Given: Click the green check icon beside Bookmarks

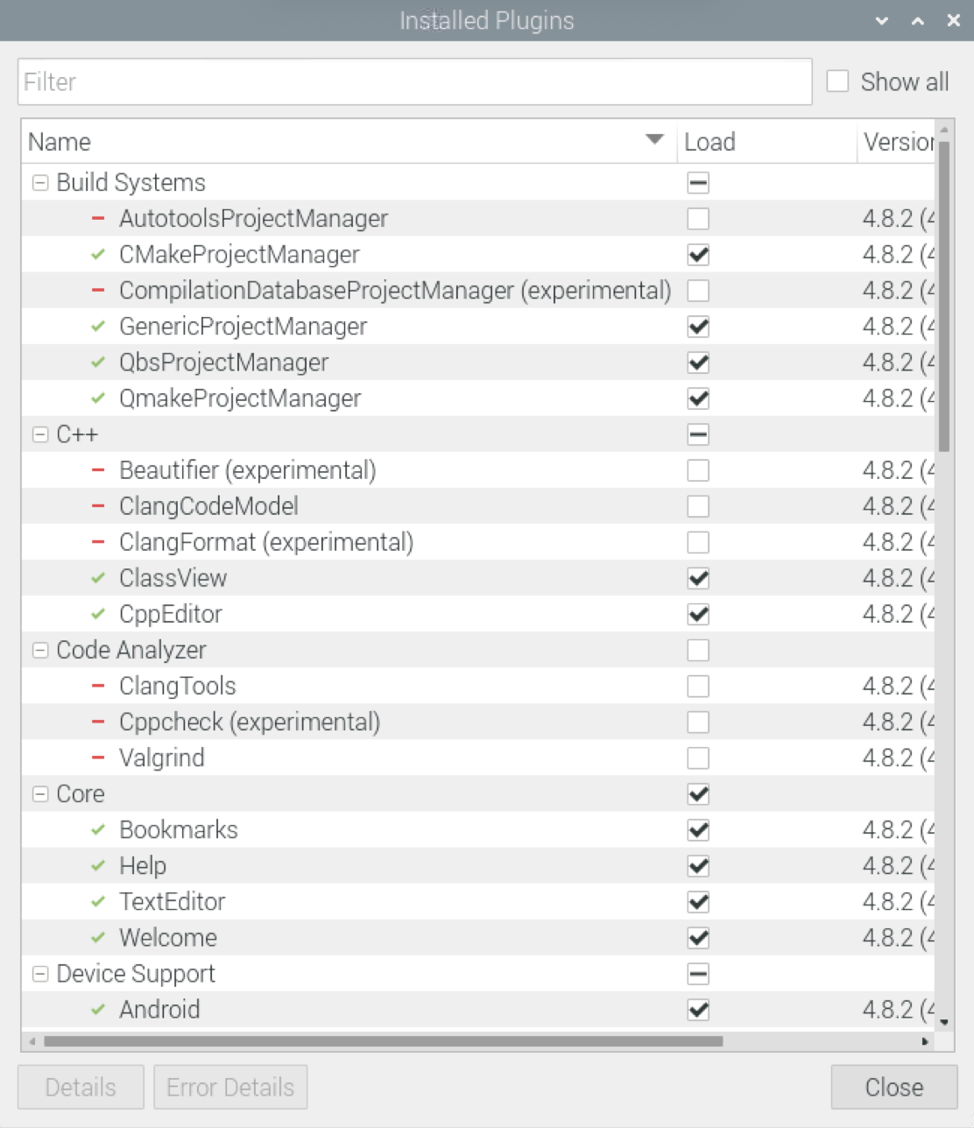Looking at the screenshot, I should click(x=98, y=829).
